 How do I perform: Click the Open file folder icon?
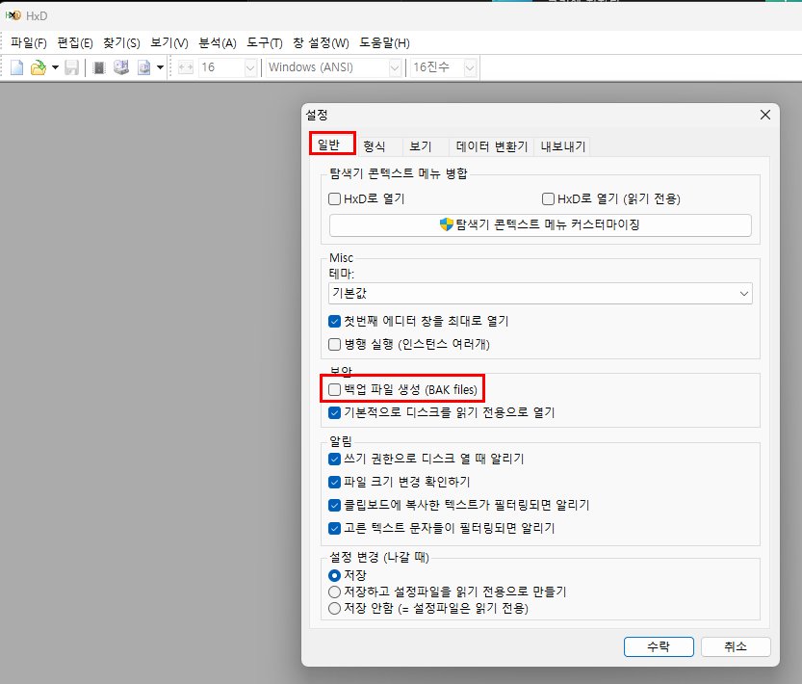39,67
